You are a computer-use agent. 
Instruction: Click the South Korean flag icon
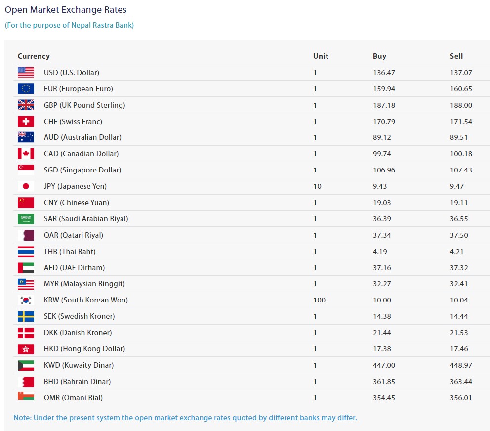tap(26, 300)
